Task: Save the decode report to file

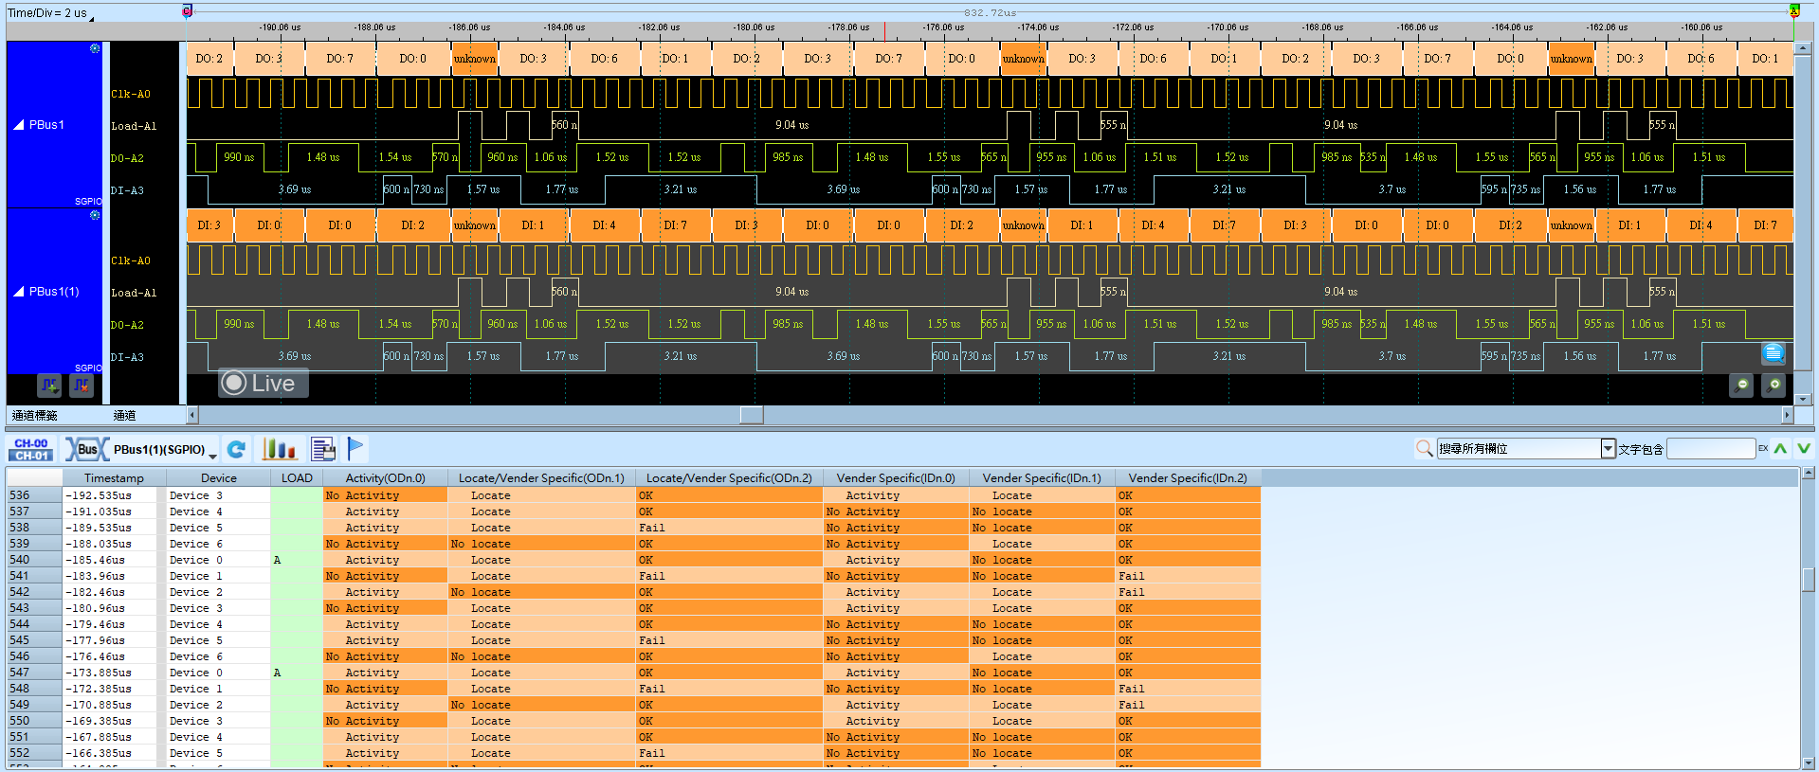Action: [323, 449]
